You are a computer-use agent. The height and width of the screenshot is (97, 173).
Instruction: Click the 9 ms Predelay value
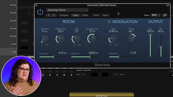pos(45,31)
